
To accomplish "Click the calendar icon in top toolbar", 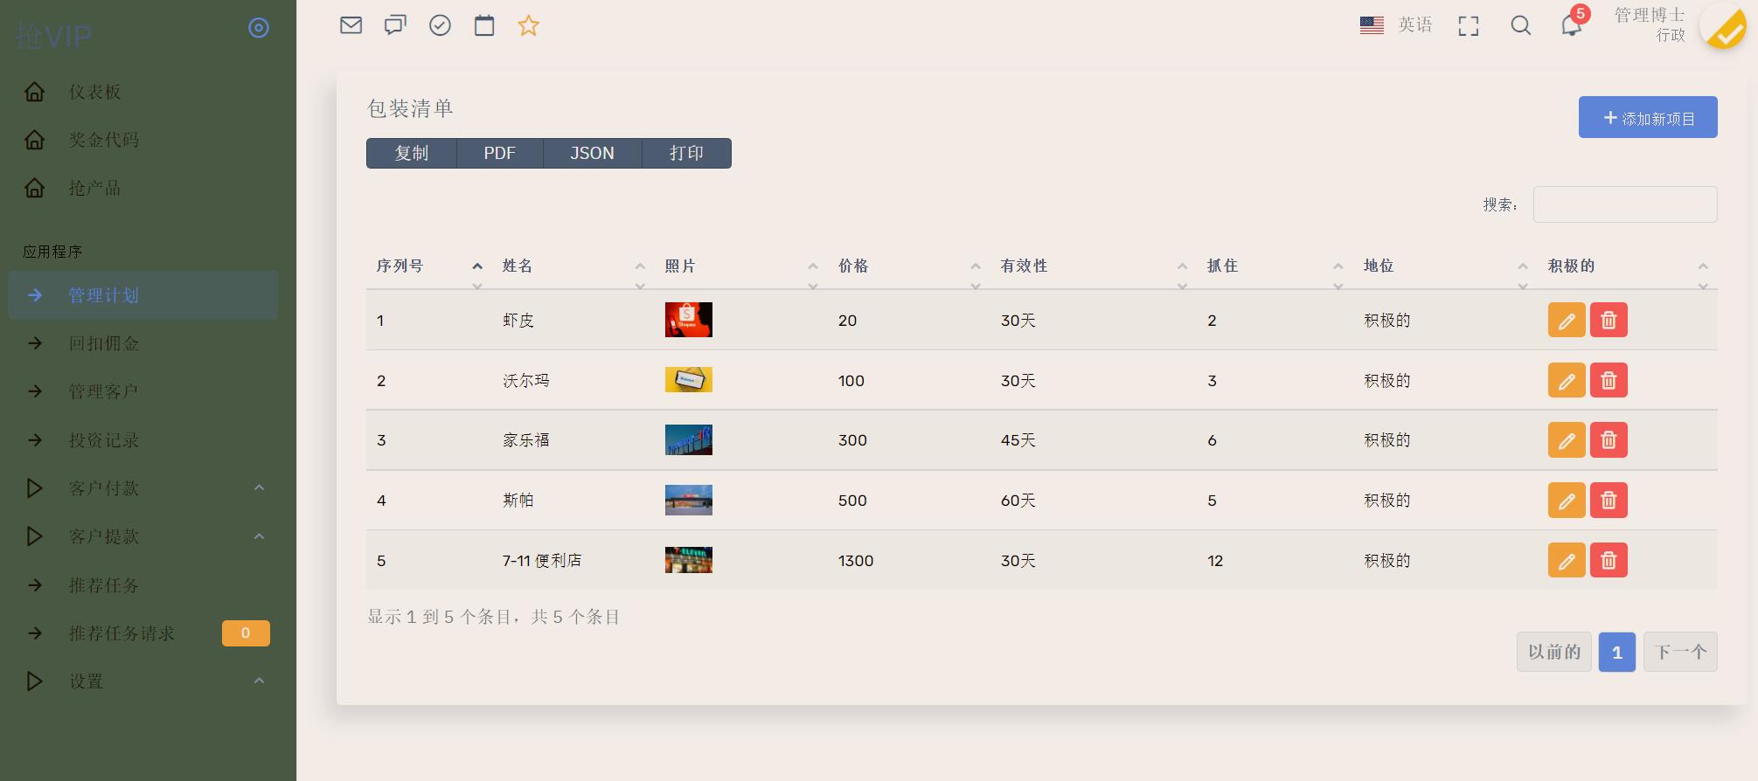I will click(484, 25).
